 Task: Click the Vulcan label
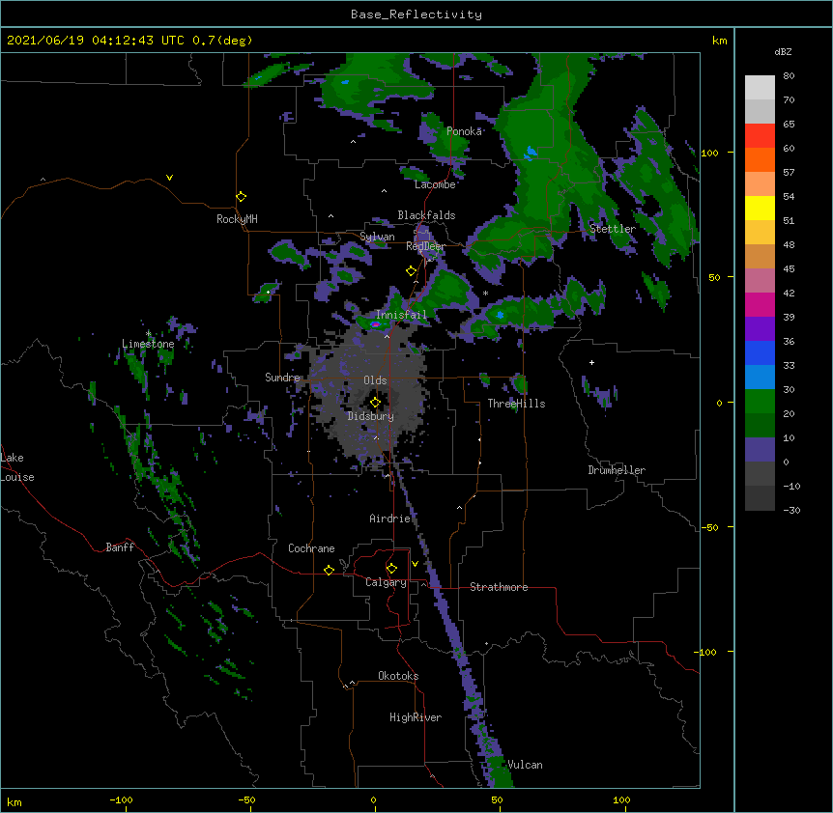point(525,765)
